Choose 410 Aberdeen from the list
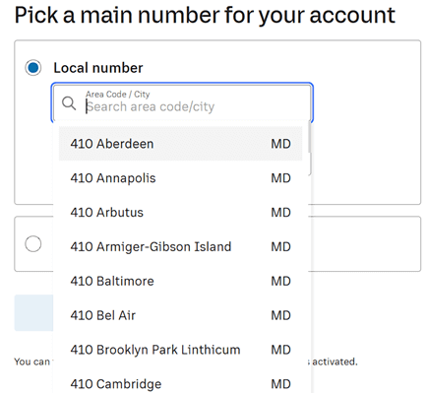 coord(180,144)
